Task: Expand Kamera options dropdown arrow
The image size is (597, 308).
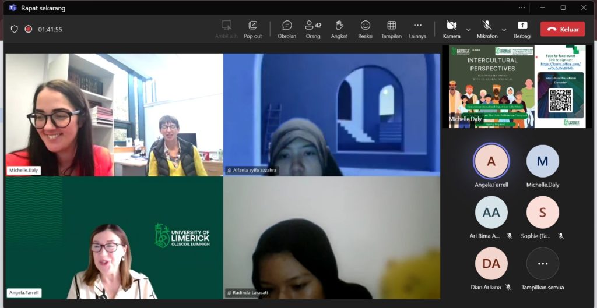Action: [x=468, y=29]
